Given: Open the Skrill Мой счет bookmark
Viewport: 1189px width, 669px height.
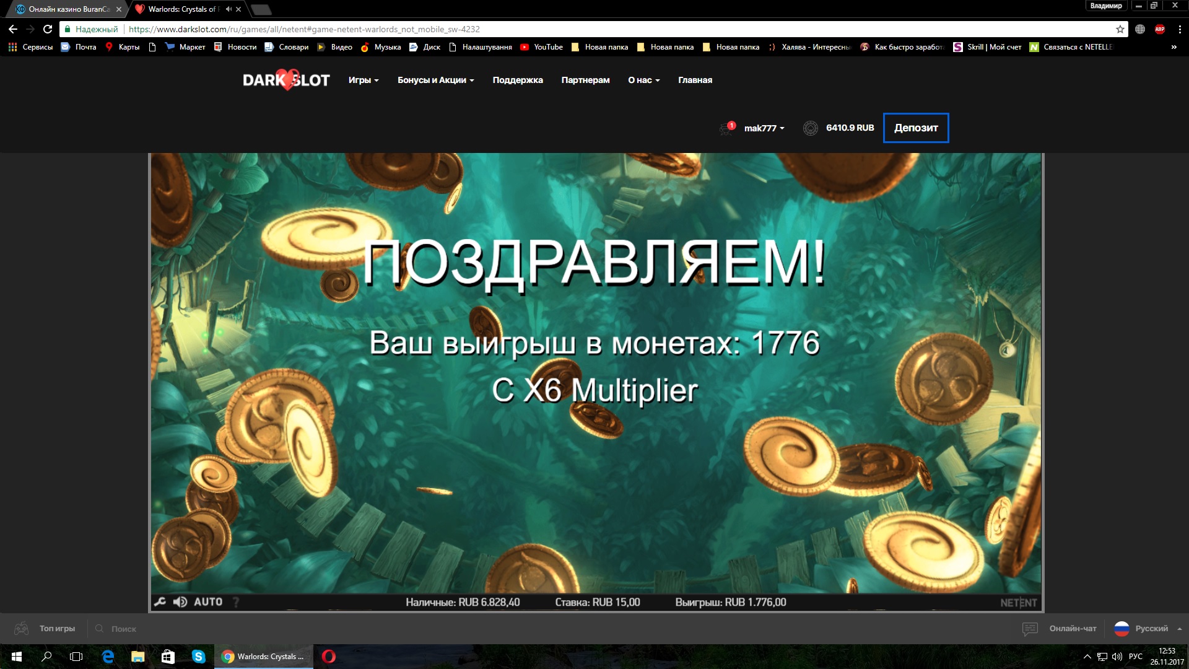Looking at the screenshot, I should click(x=987, y=47).
